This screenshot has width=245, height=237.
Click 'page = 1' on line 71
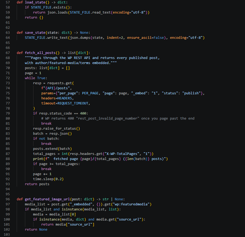pyautogui.click(x=33, y=73)
